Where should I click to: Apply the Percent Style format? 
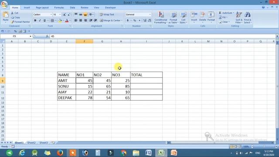[135, 20]
